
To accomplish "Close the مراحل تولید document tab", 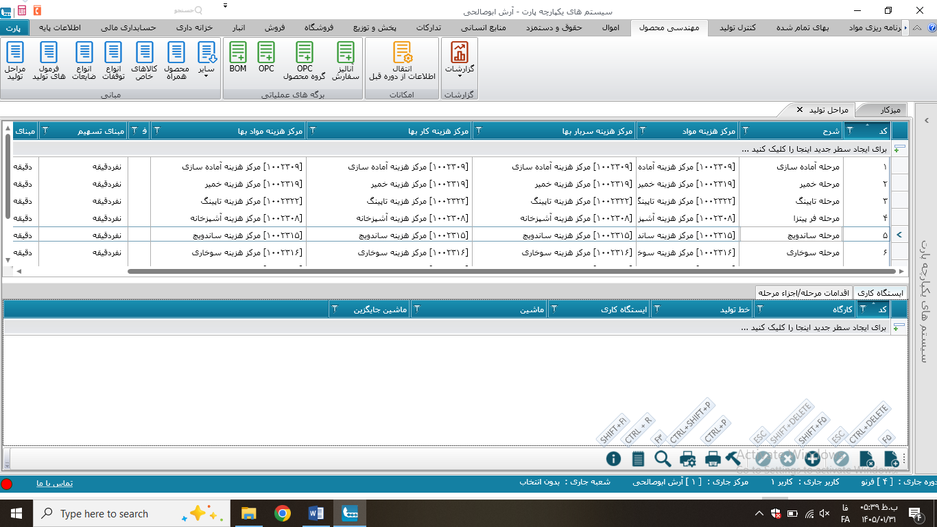I will [x=800, y=110].
